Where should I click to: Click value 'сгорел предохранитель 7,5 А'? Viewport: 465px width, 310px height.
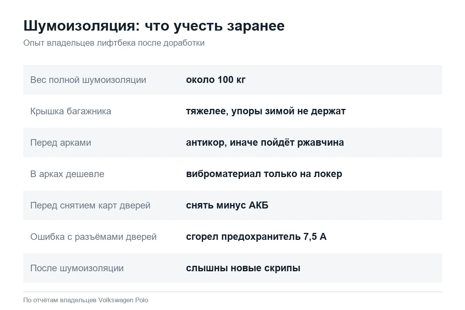tap(256, 237)
